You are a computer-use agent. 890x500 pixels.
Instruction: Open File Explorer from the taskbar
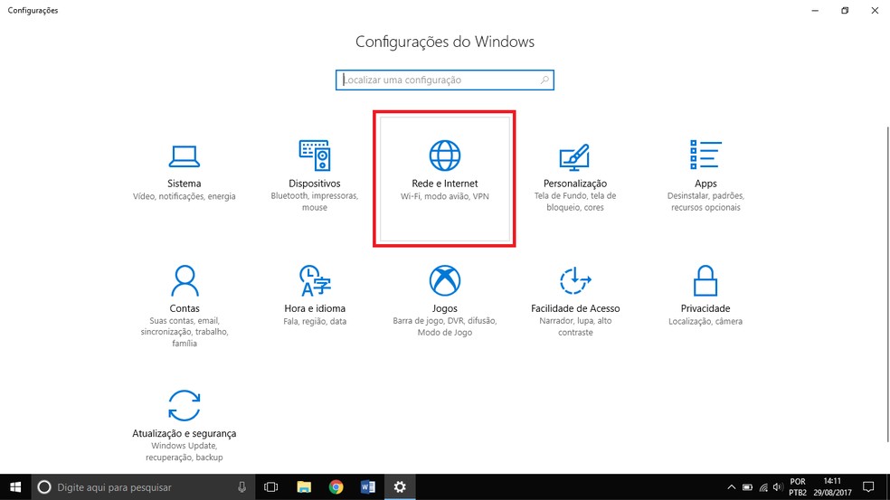[x=304, y=487]
